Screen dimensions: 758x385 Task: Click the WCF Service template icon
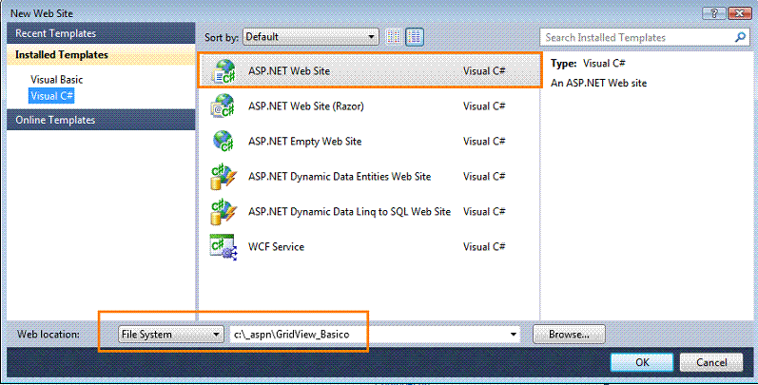click(x=223, y=247)
